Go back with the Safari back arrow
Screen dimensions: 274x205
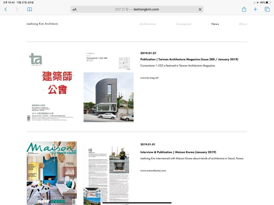6,9
